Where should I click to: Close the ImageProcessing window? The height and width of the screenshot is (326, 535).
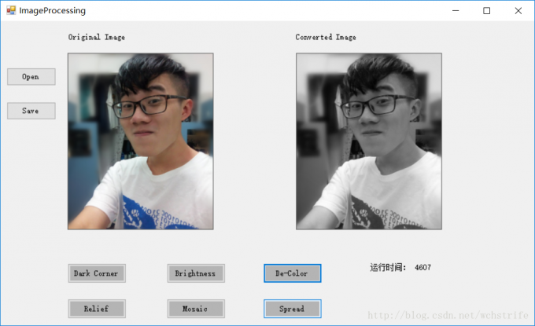point(518,10)
